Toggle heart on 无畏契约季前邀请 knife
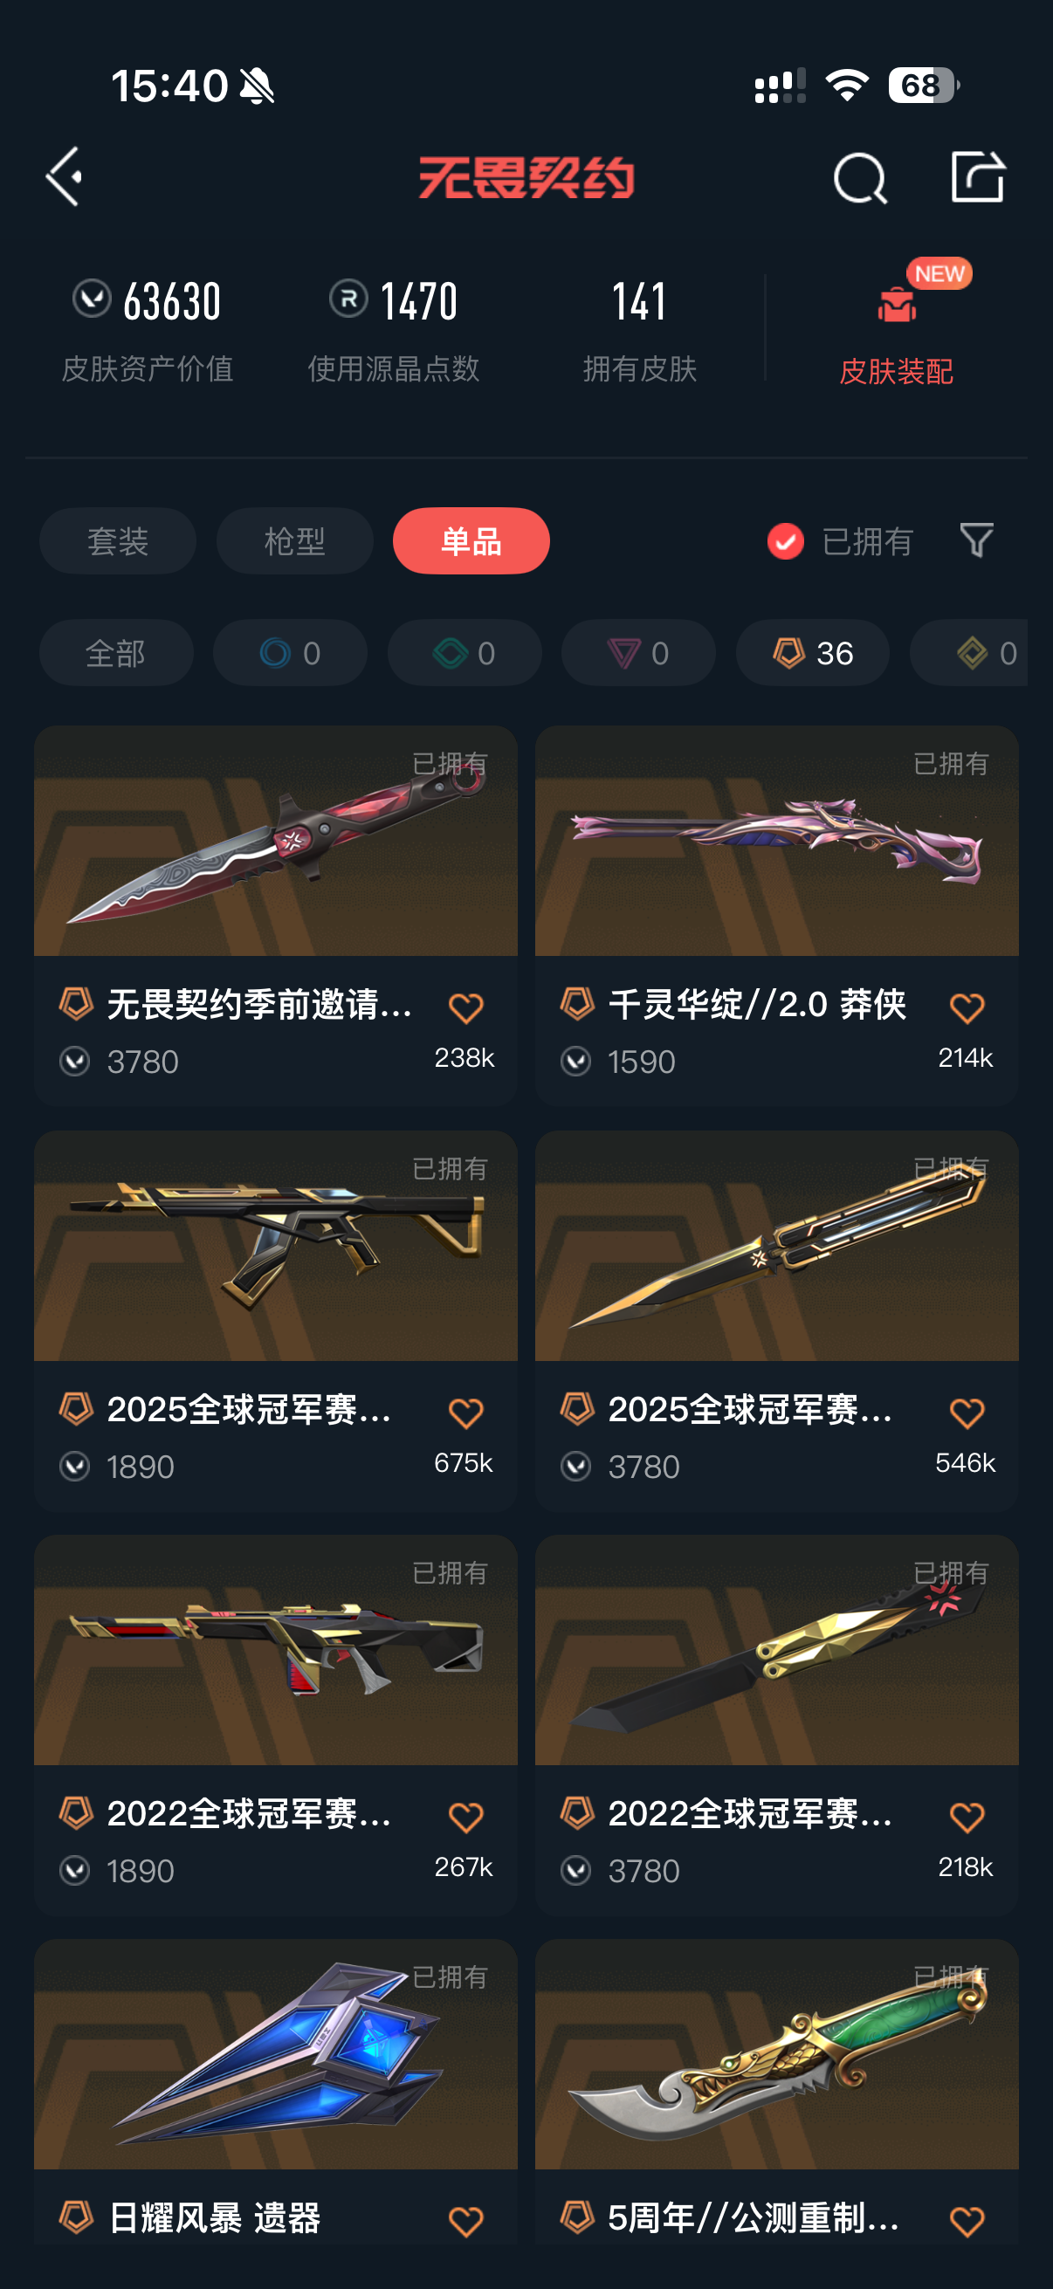This screenshot has width=1053, height=2289. click(x=465, y=1008)
